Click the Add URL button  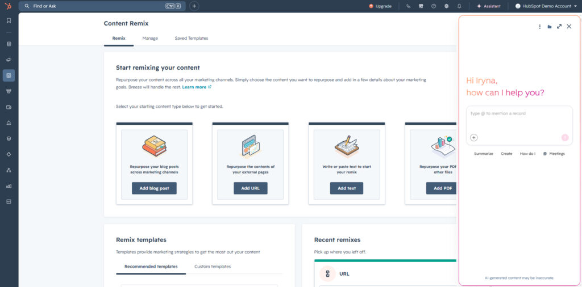click(x=251, y=188)
